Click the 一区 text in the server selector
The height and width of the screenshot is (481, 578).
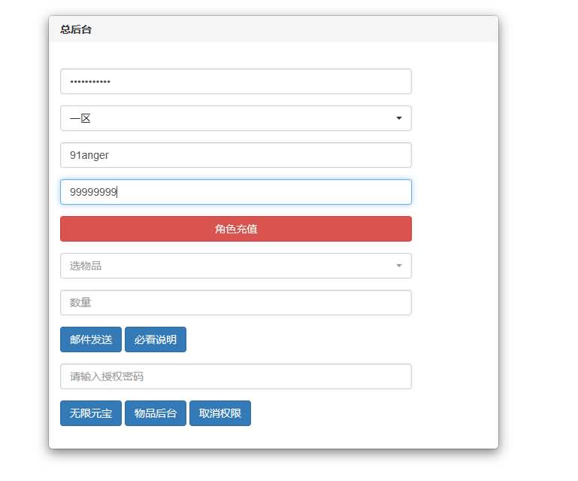(80, 118)
